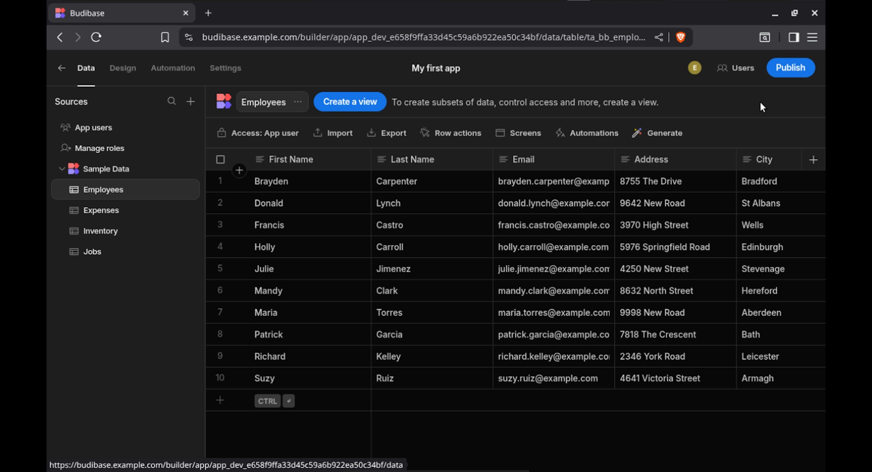
Task: Click the Create a view button
Action: click(x=350, y=102)
